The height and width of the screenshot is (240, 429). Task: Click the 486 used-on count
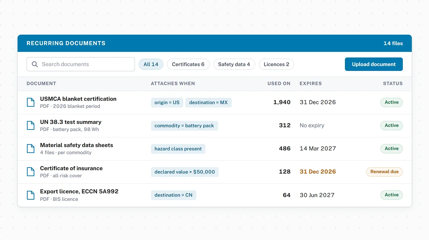tap(285, 149)
